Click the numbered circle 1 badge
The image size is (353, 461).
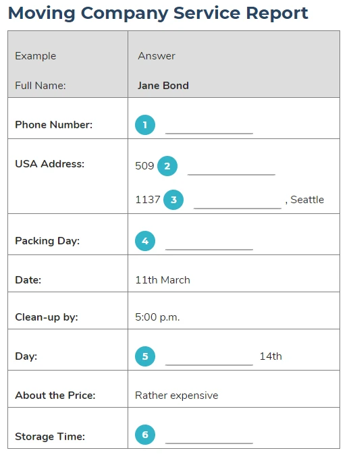[x=145, y=125]
